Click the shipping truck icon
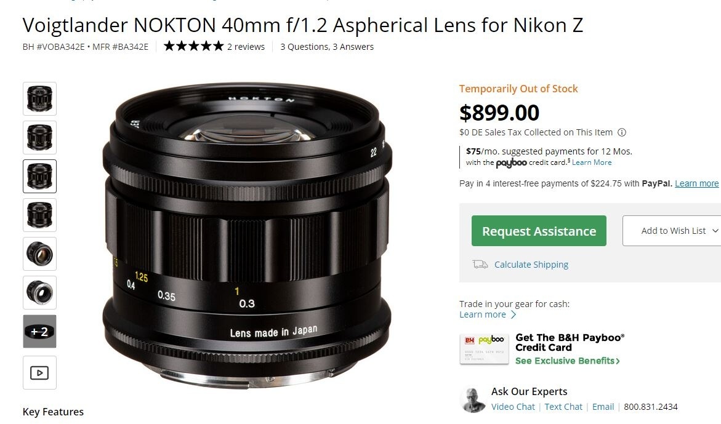 coord(480,264)
